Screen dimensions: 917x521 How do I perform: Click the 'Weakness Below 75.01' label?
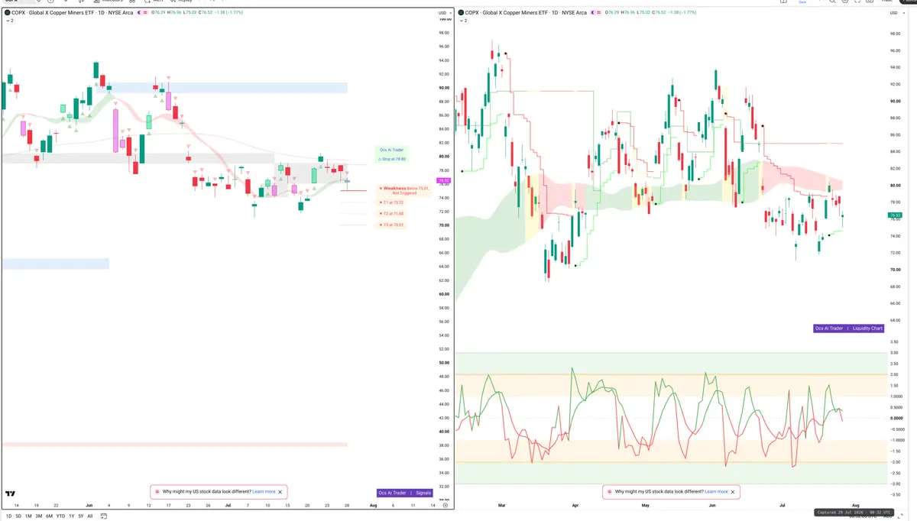pos(405,189)
